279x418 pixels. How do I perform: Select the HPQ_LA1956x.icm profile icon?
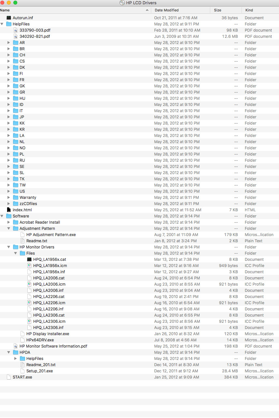[29, 265]
